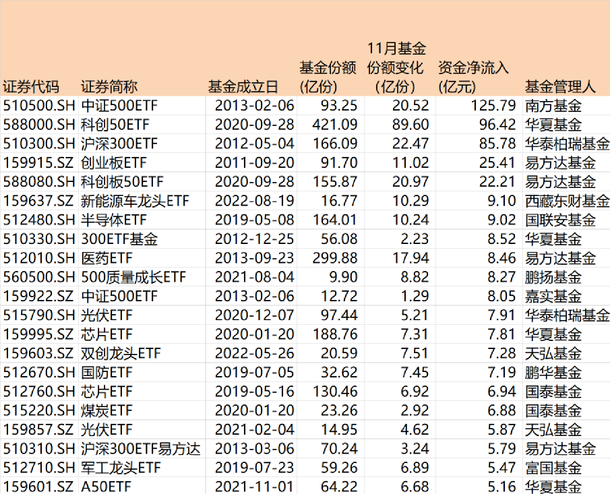Select the 2019-05-08 date cell
The image size is (610, 494).
click(x=251, y=220)
